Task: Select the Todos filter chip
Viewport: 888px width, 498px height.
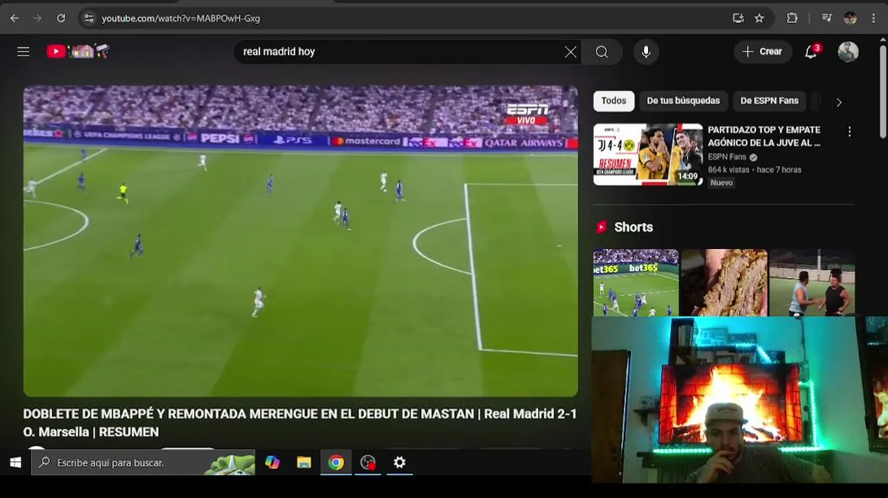Action: (x=613, y=101)
